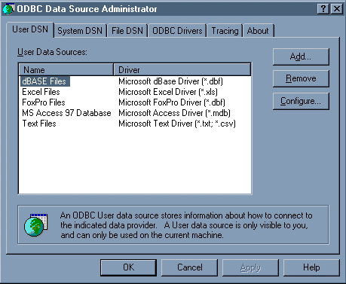Open the Tracing tab
The image size is (346, 284).
[225, 31]
